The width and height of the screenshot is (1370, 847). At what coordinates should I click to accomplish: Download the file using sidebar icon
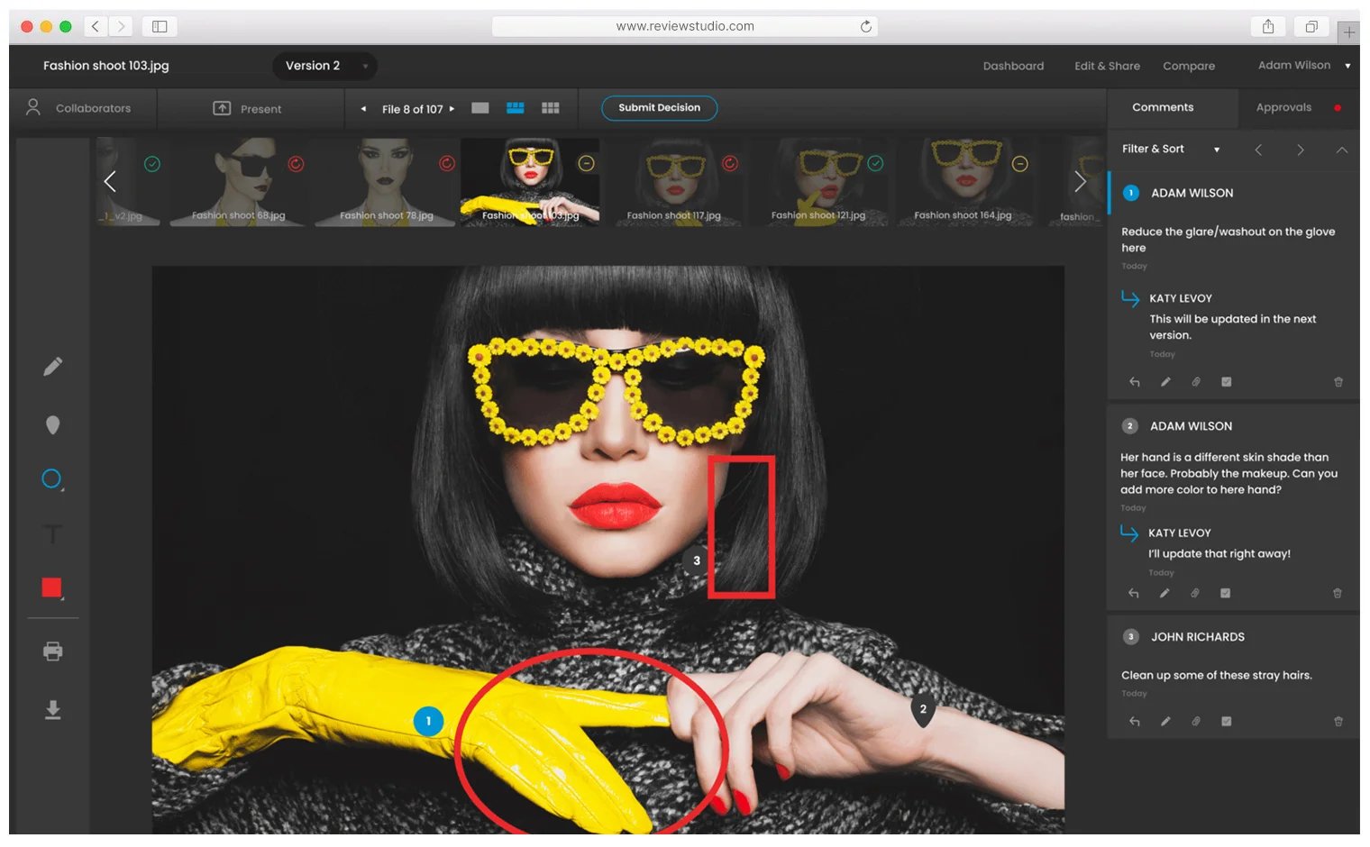(x=53, y=710)
